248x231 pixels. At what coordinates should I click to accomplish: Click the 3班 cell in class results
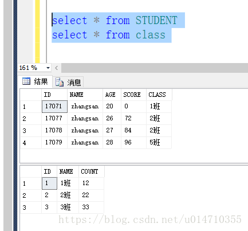point(68,207)
